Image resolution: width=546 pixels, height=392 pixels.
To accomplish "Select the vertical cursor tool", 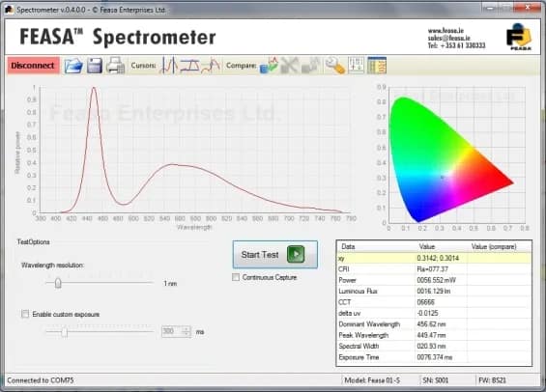I will [x=168, y=66].
